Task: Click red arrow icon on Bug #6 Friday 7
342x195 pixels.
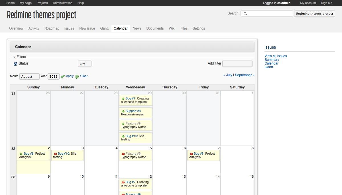Action: 191,154
